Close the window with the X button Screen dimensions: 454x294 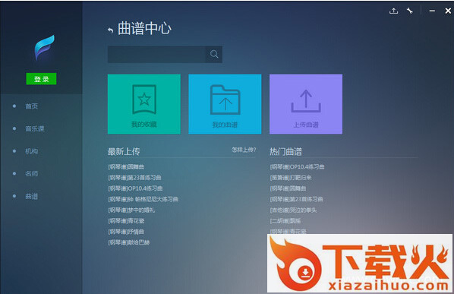point(448,11)
